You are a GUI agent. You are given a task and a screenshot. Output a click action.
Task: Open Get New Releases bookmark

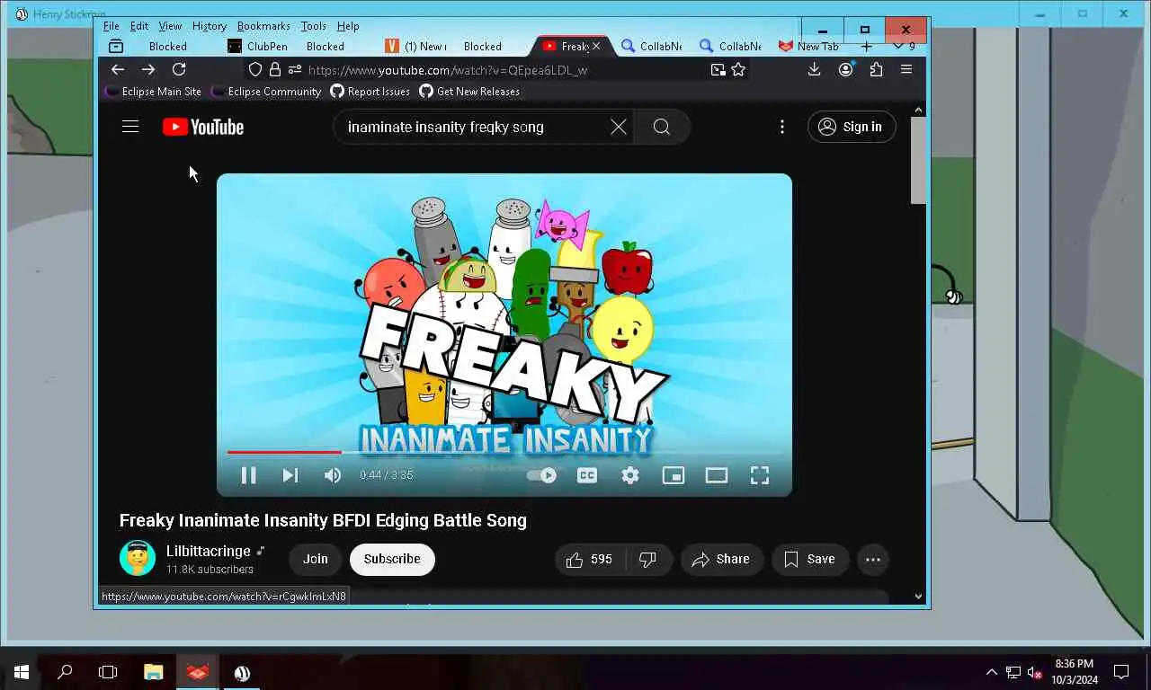tap(469, 92)
